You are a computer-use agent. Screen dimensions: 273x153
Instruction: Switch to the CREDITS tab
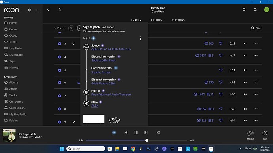click(156, 20)
